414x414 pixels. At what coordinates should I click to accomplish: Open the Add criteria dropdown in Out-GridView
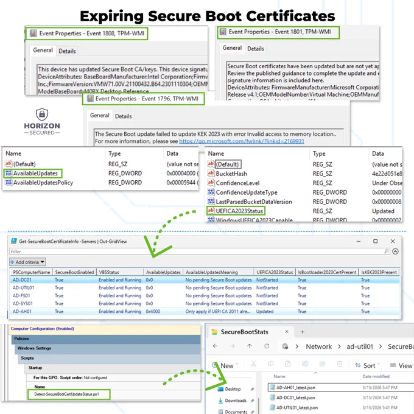pos(27,262)
